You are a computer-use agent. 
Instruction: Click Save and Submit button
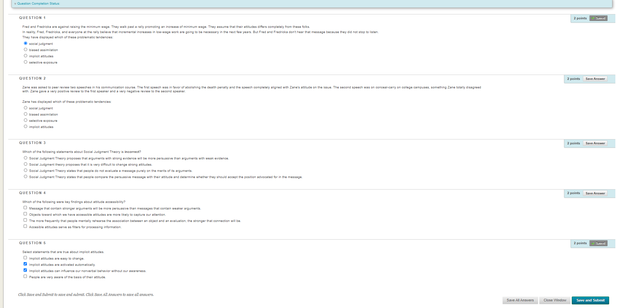tap(590, 300)
